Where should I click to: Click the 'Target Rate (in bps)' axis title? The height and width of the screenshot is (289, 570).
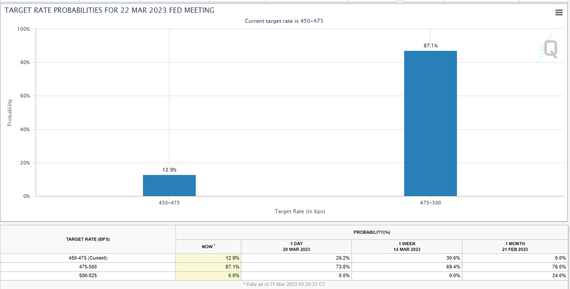tap(300, 211)
